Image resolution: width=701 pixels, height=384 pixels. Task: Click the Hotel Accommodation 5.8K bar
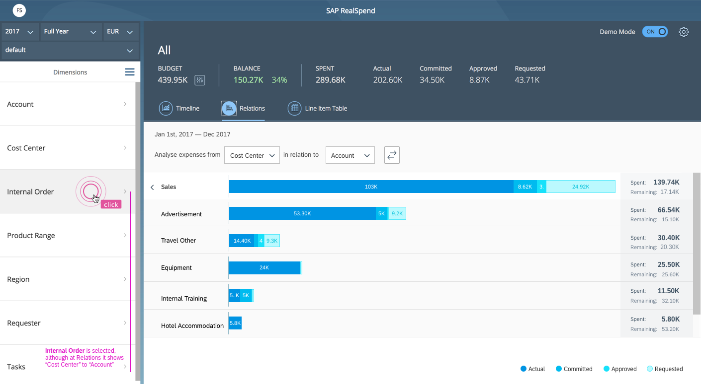[x=235, y=323]
